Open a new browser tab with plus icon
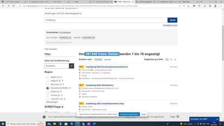Screen dimensions: 224x126 [201, 2]
